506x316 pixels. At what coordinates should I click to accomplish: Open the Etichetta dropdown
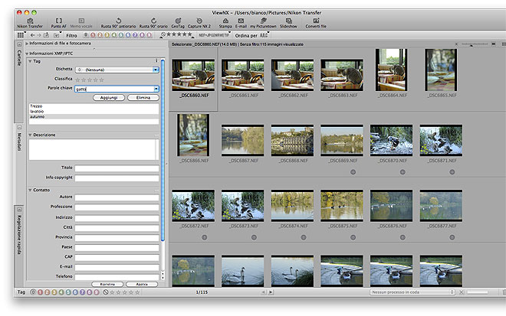click(x=156, y=69)
